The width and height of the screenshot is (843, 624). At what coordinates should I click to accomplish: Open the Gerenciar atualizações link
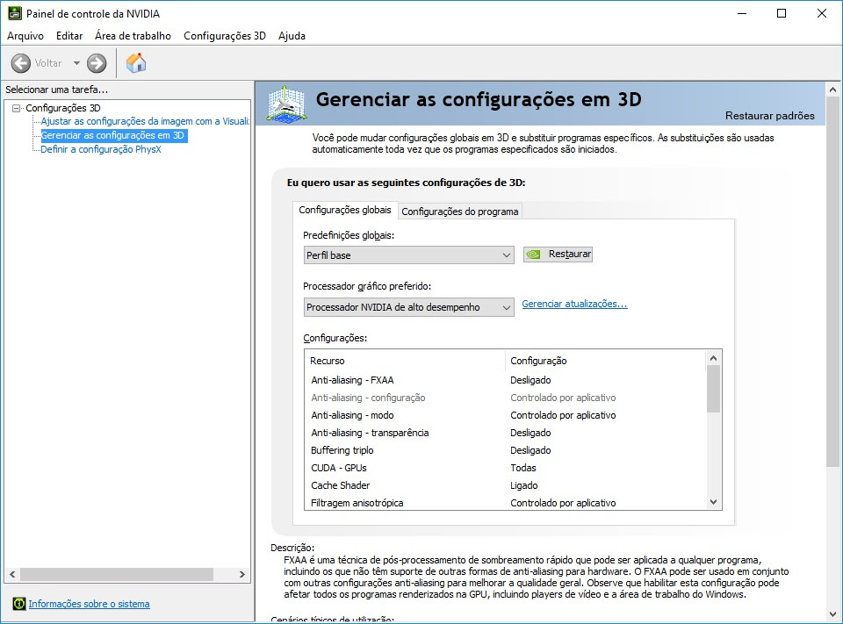click(x=574, y=304)
